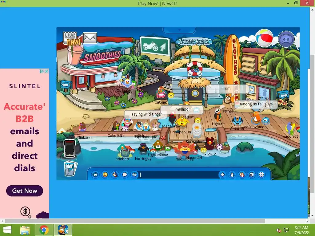The image size is (315, 236).
Task: Click inside the chat message input field
Action: (178, 175)
